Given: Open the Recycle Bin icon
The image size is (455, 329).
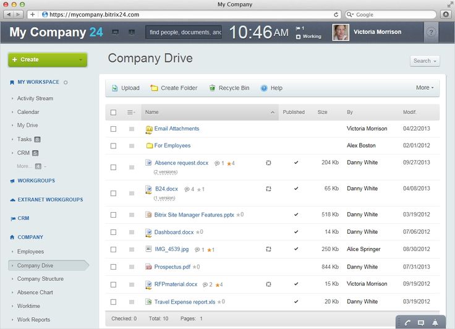Looking at the screenshot, I should click(x=212, y=88).
